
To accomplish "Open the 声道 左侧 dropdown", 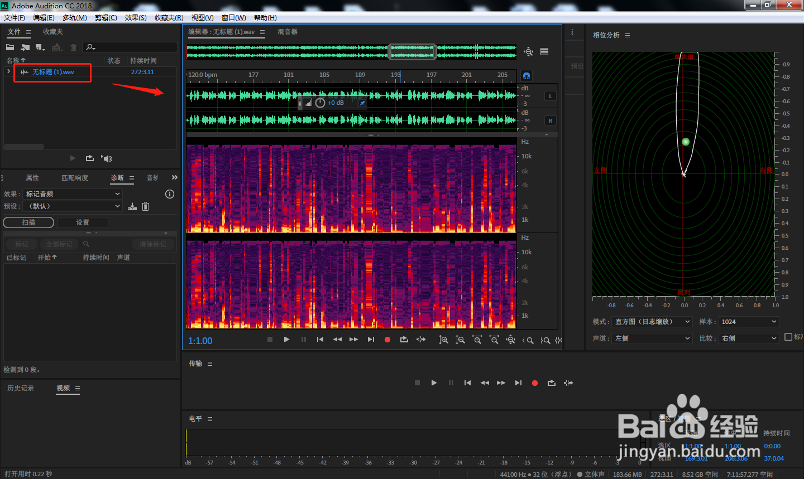I will click(x=653, y=338).
